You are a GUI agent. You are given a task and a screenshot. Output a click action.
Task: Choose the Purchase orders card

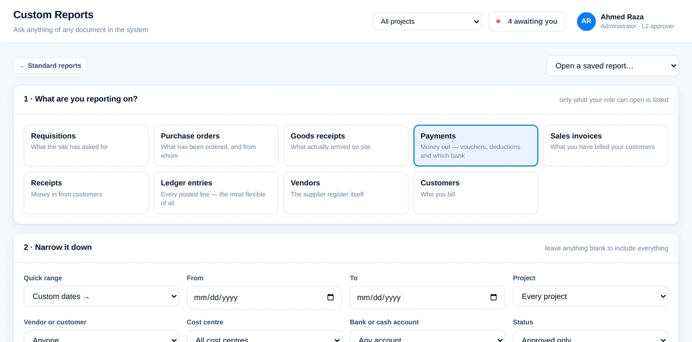[216, 145]
